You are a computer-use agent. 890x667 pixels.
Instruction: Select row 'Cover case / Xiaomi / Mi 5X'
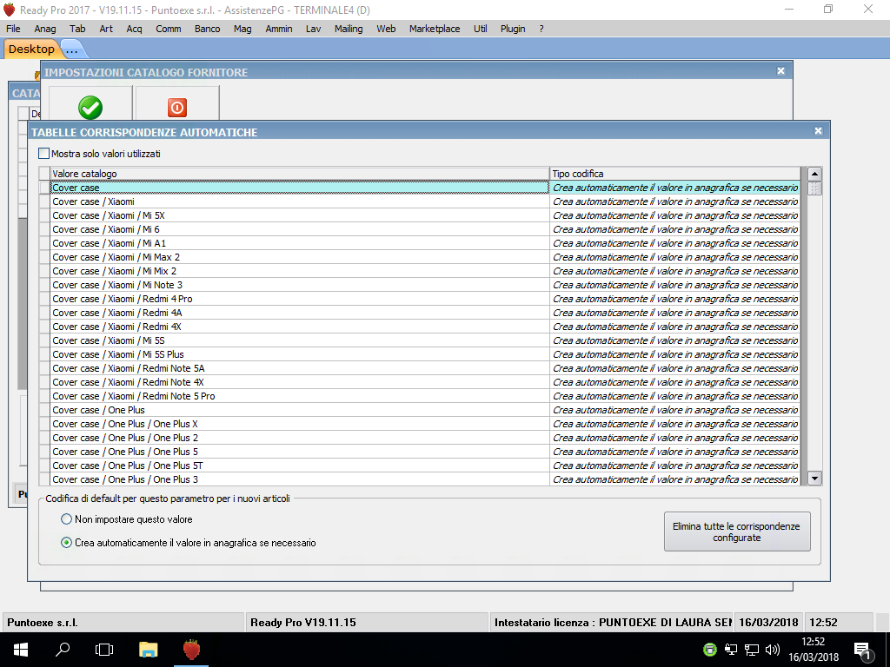coord(300,215)
